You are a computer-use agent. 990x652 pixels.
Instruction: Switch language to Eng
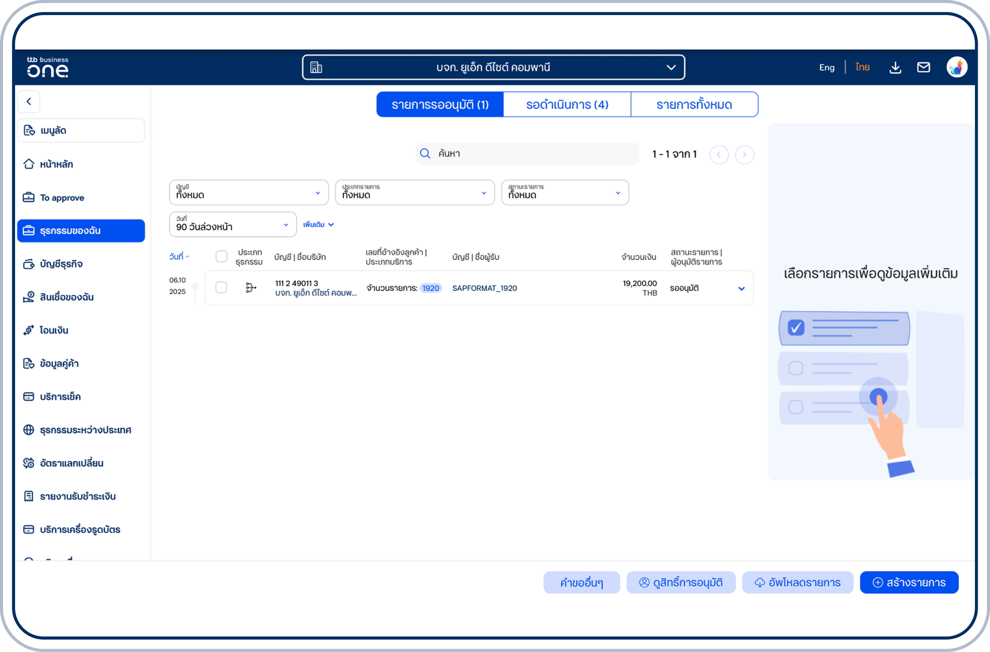point(826,67)
